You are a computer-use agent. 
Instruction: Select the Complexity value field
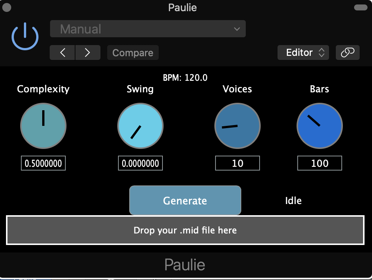pos(43,163)
